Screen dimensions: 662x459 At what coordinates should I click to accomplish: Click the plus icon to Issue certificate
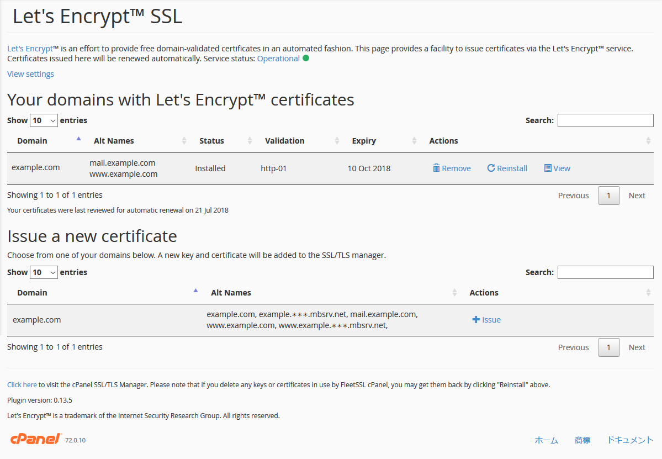[476, 320]
